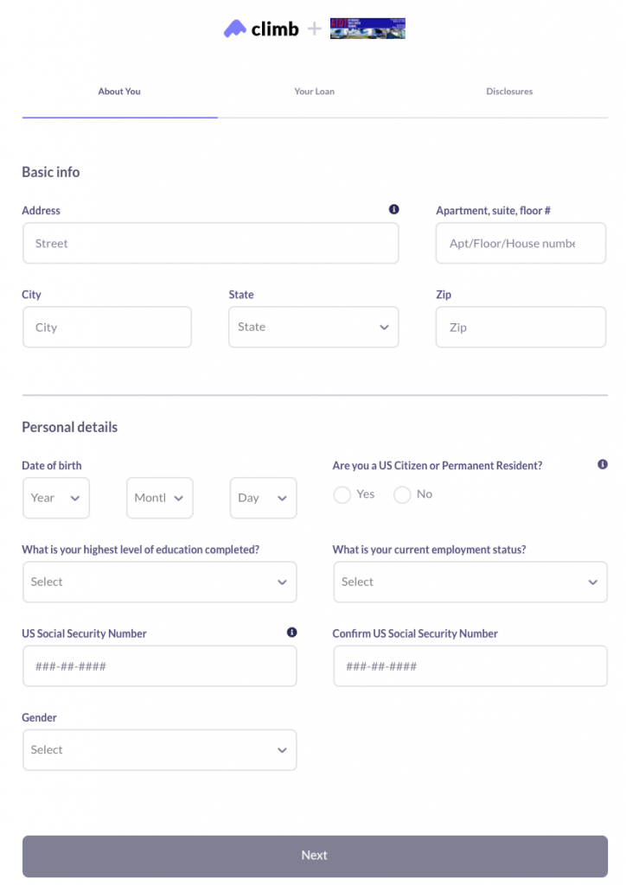Click the US Citizen info icon

pyautogui.click(x=603, y=464)
